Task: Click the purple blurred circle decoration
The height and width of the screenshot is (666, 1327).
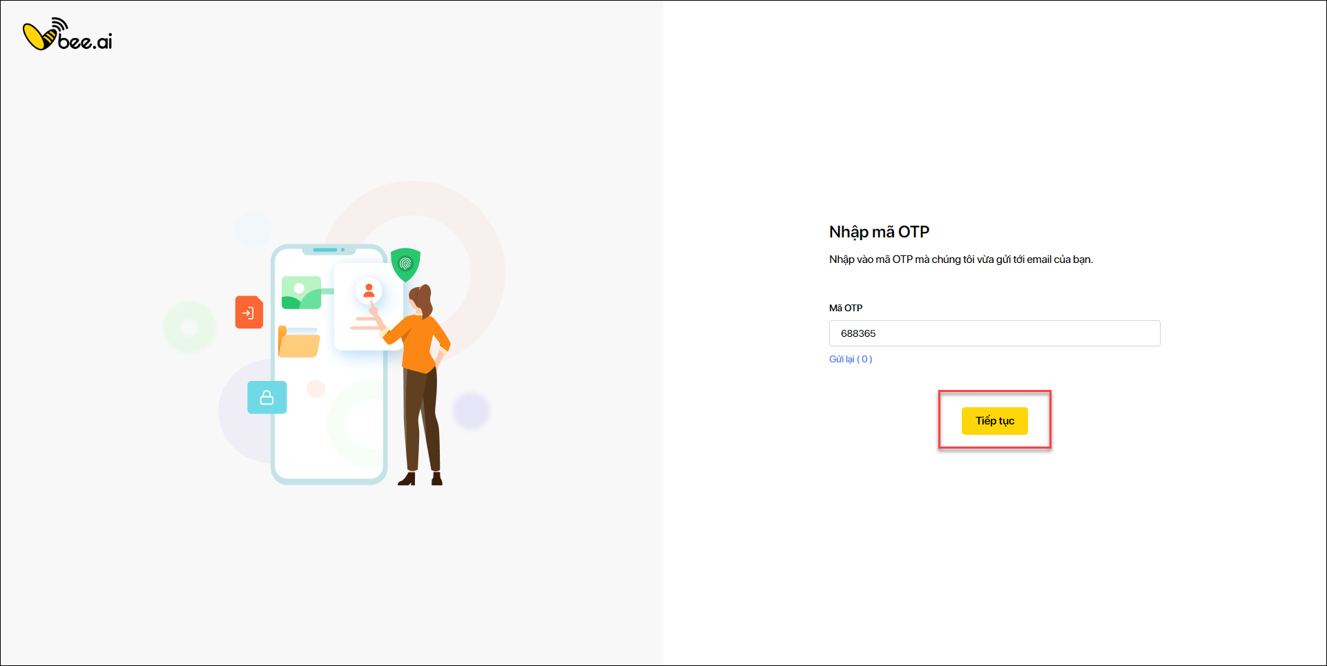Action: coord(471,411)
